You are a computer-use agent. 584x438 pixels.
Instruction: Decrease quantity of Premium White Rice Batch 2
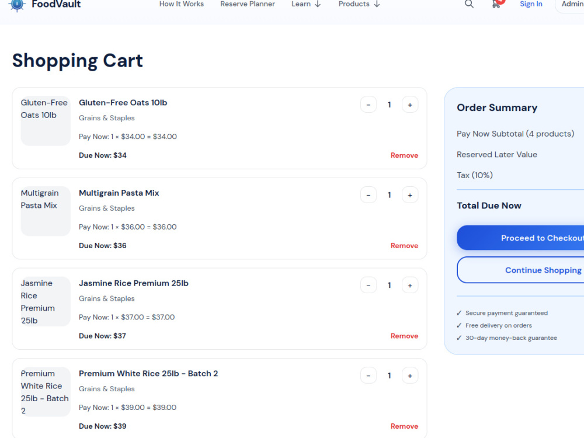369,376
